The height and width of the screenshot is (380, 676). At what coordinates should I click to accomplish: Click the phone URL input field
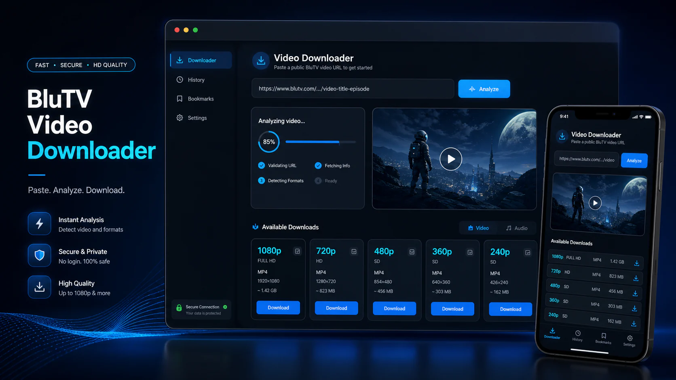point(587,159)
